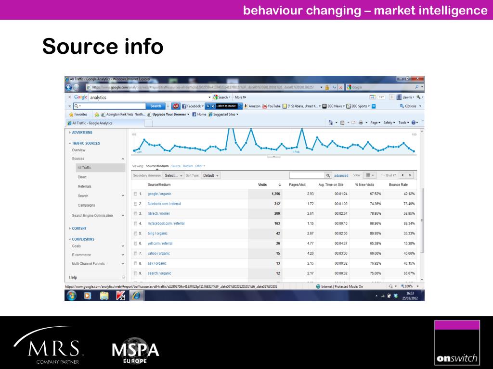Click the play icon on Listen to music widget
The image size is (493, 369).
(208, 106)
